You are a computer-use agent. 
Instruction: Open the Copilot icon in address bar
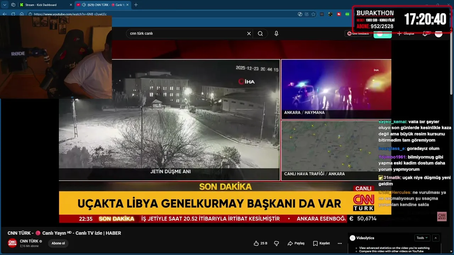pos(300,14)
